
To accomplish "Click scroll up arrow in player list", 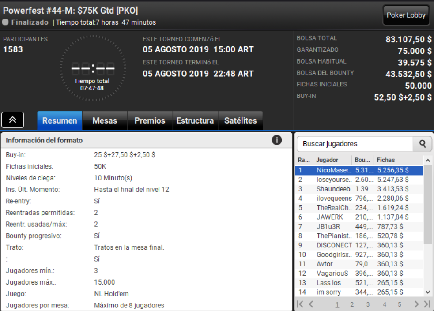I will click(x=428, y=160).
